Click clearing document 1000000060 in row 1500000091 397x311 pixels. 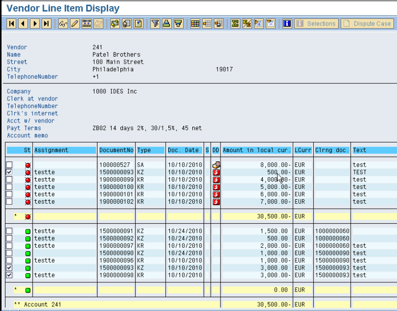pos(332,231)
